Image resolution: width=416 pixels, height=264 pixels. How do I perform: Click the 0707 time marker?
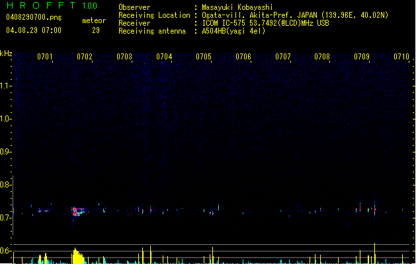283,57
